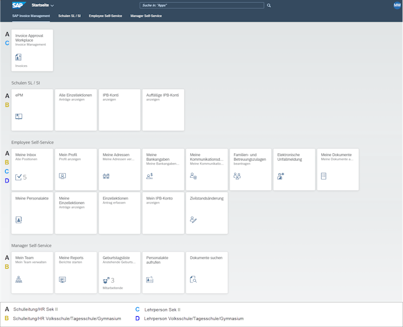Click the Mein Team org-chart icon
403x327 pixels.
click(x=18, y=279)
